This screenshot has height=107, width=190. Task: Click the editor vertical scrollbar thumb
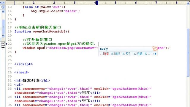pos(188,53)
